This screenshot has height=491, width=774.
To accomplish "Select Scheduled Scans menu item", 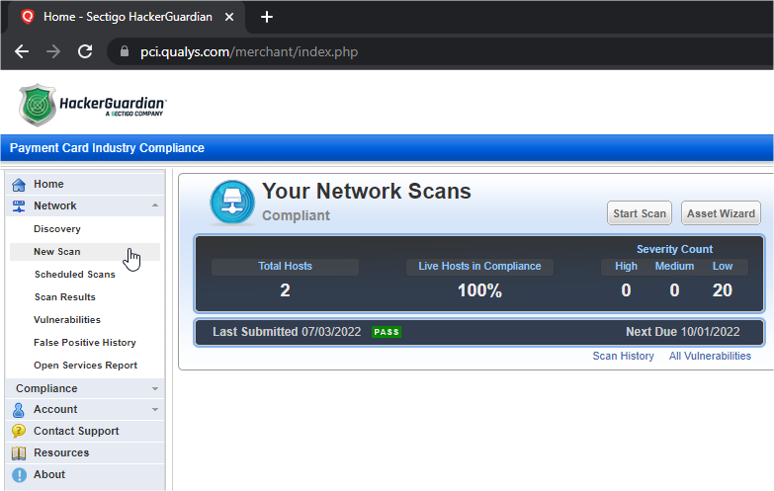I will (74, 275).
